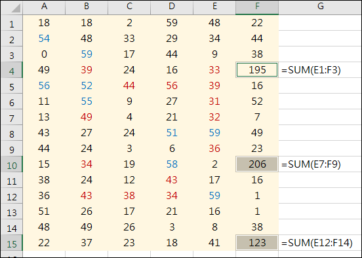This screenshot has width=362, height=258.
Task: Select cell B15 containing 37
Action: (x=87, y=242)
